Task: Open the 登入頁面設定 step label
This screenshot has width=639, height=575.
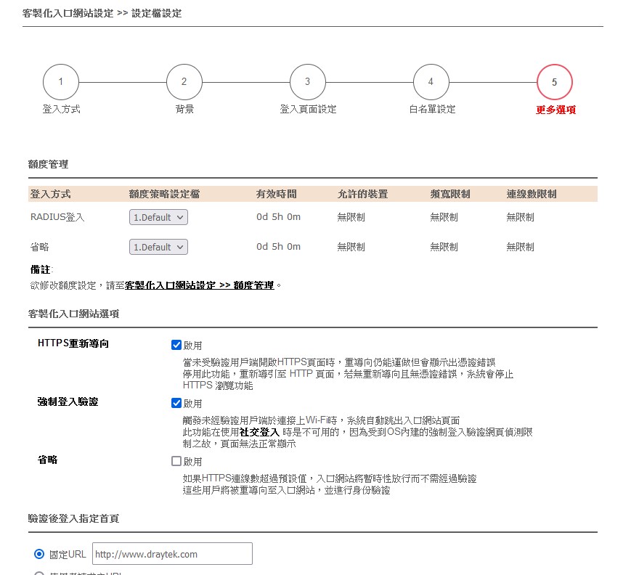Action: (x=308, y=110)
